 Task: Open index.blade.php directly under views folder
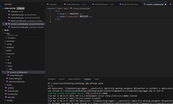tap(23, 78)
